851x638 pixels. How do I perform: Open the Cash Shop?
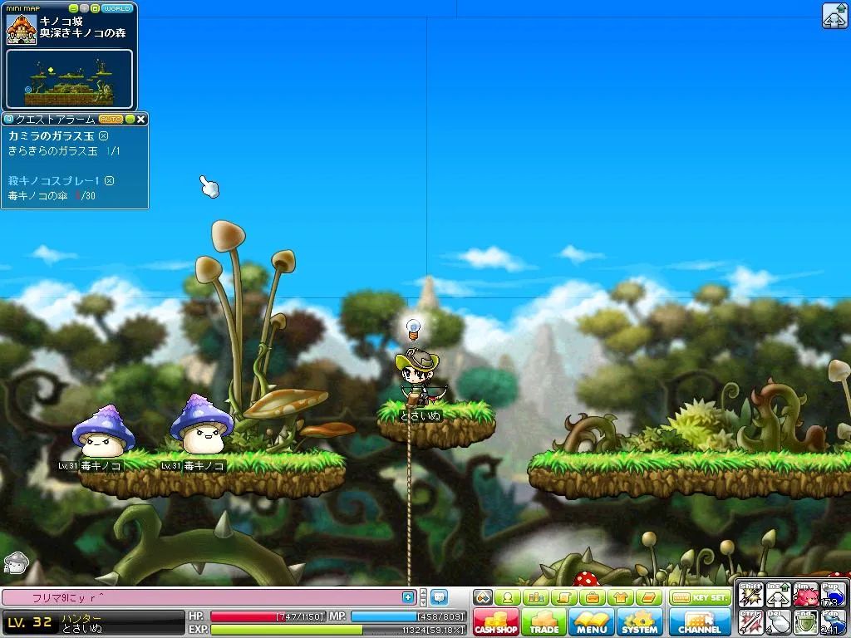pos(495,622)
